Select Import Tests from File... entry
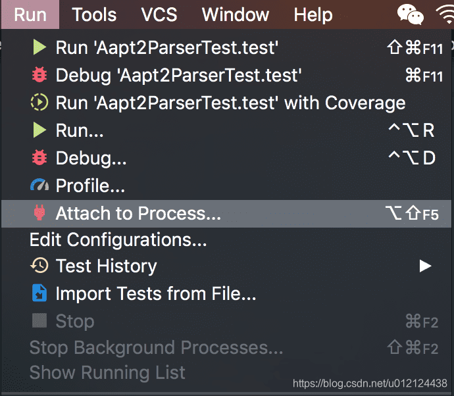The height and width of the screenshot is (396, 454). click(x=155, y=293)
